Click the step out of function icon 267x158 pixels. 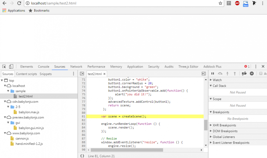pyautogui.click(x=235, y=74)
